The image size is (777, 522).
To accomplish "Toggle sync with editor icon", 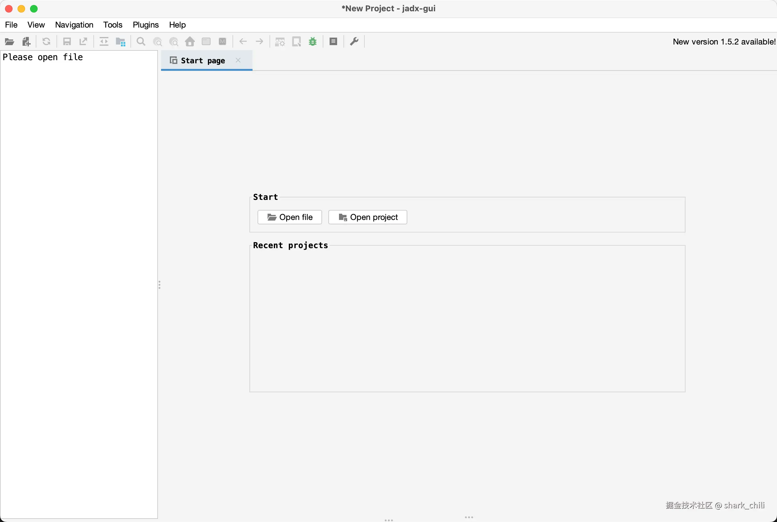I will pyautogui.click(x=104, y=42).
